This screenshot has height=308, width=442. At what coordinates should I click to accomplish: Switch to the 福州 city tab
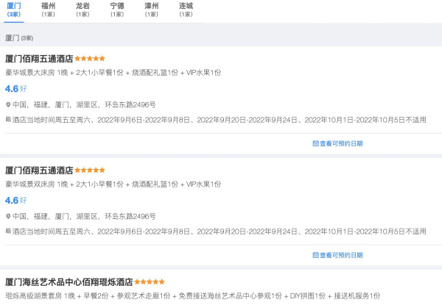point(48,10)
